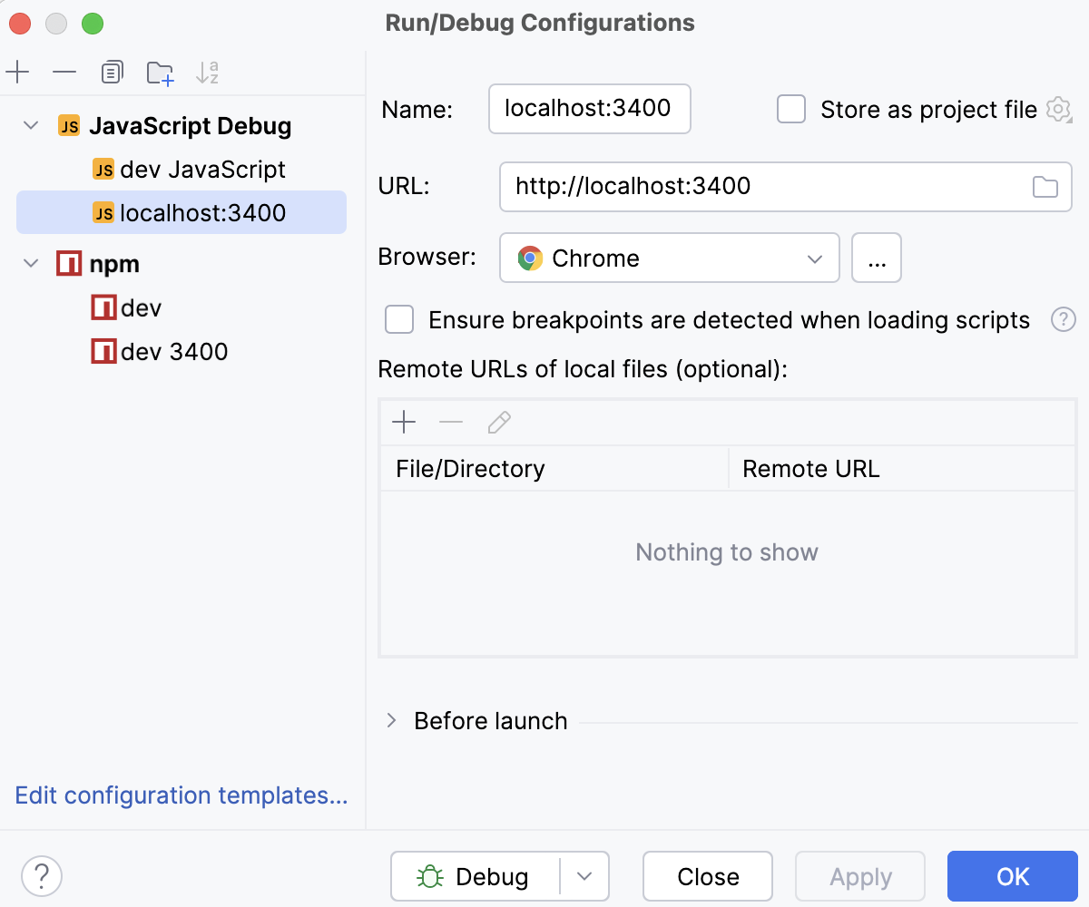1089x907 pixels.
Task: Click the edit pencil icon in the Remote URLs table
Action: pos(498,422)
